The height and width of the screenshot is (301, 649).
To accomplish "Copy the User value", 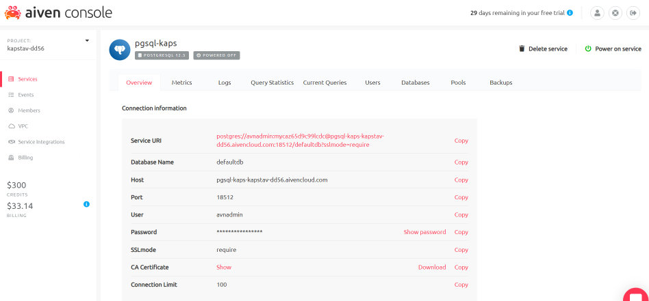I will pyautogui.click(x=461, y=215).
